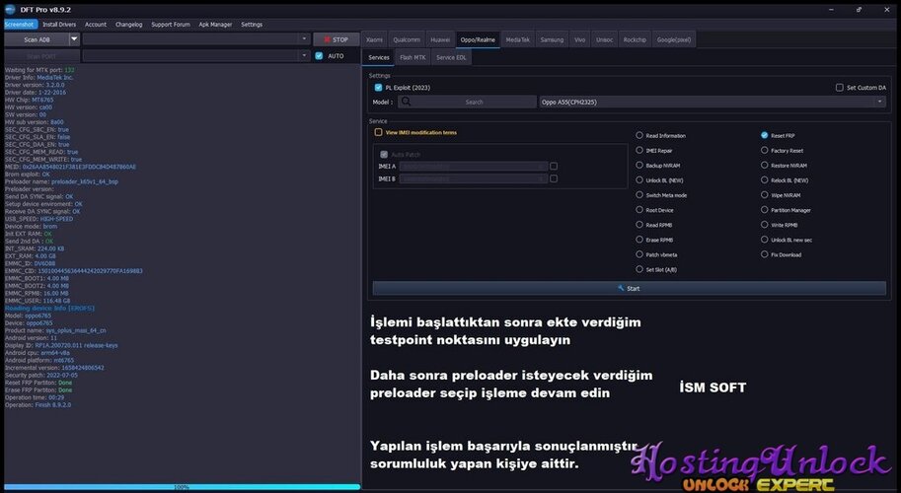Select the Read RPMB option
Image resolution: width=901 pixels, height=493 pixels.
pyautogui.click(x=639, y=225)
